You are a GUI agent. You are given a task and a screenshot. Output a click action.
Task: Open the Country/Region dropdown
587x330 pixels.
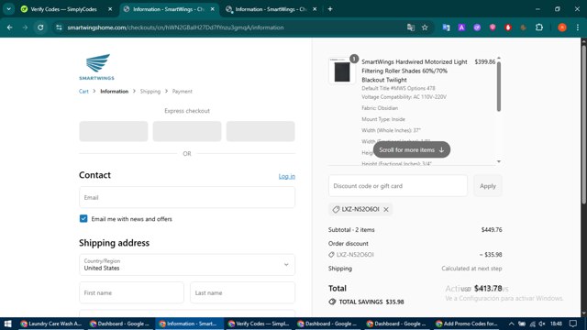point(187,265)
